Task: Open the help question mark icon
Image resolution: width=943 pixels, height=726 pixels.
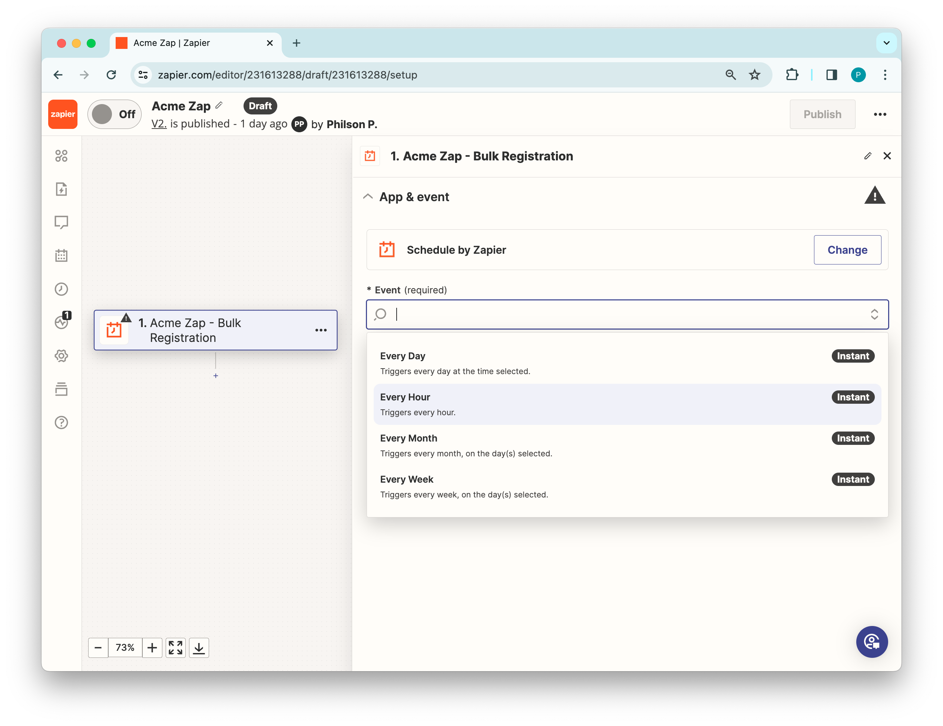Action: [x=61, y=422]
